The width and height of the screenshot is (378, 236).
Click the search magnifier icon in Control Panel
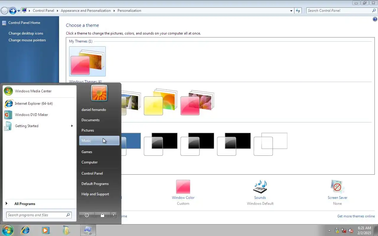(374, 11)
